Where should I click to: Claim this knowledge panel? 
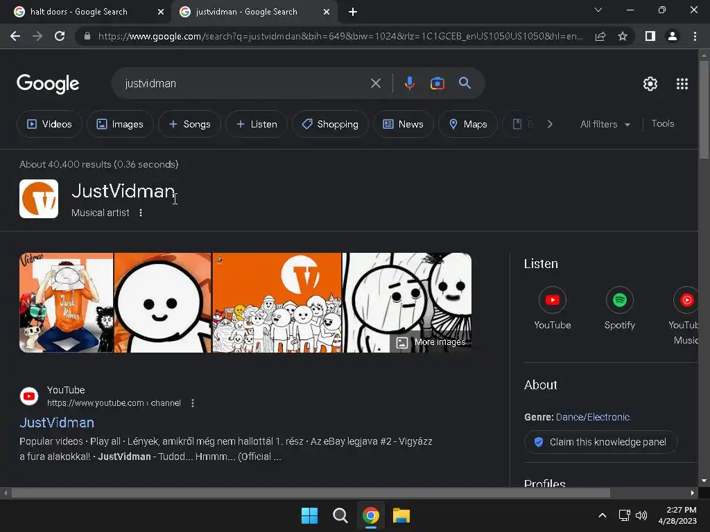601,442
